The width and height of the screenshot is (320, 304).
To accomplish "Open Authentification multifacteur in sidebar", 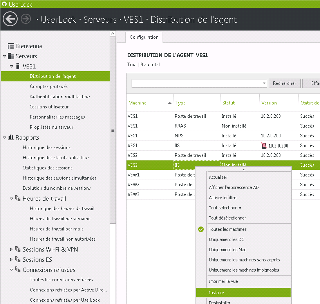I will pos(60,96).
